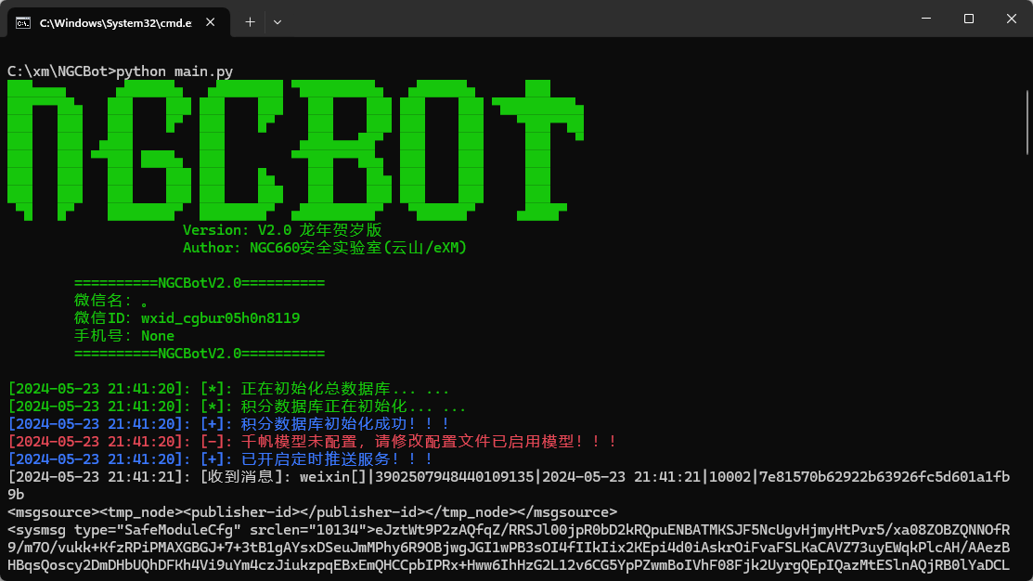
Task: Click the 已开启定时推送服务 log line
Action: point(220,459)
